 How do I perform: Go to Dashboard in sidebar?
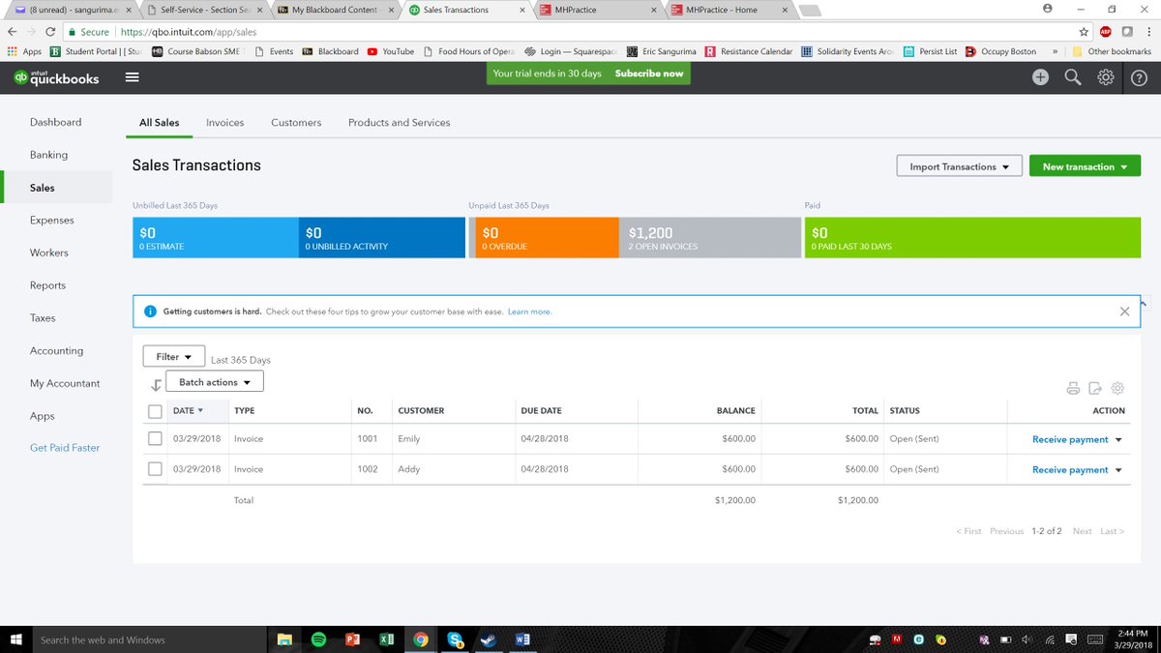pyautogui.click(x=56, y=122)
